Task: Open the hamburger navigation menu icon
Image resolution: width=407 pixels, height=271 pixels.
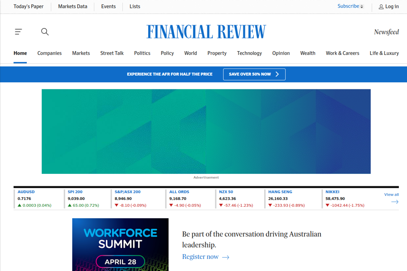Action: click(18, 32)
